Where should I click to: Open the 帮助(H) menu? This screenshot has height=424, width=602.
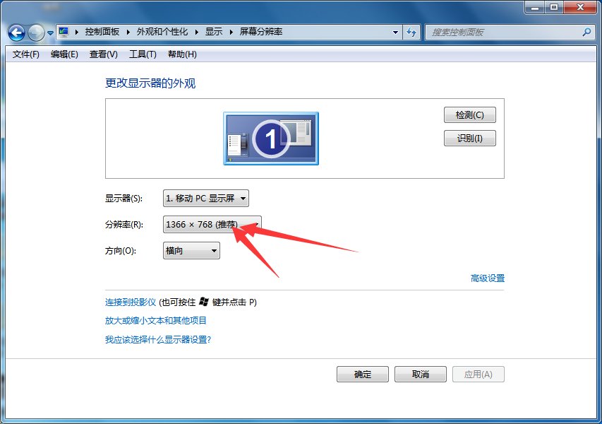(x=182, y=54)
